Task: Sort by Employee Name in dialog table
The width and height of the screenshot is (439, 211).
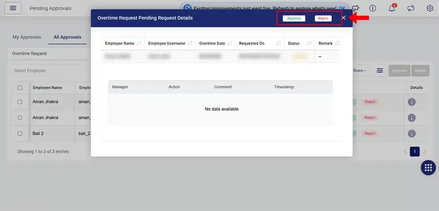Action: [x=139, y=43]
